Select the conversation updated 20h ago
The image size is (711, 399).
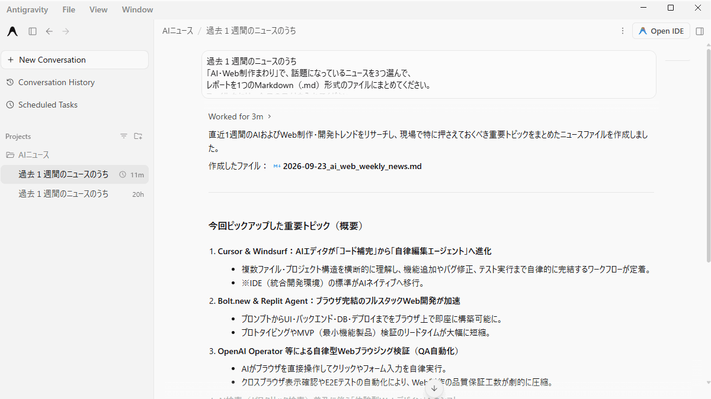click(x=75, y=194)
